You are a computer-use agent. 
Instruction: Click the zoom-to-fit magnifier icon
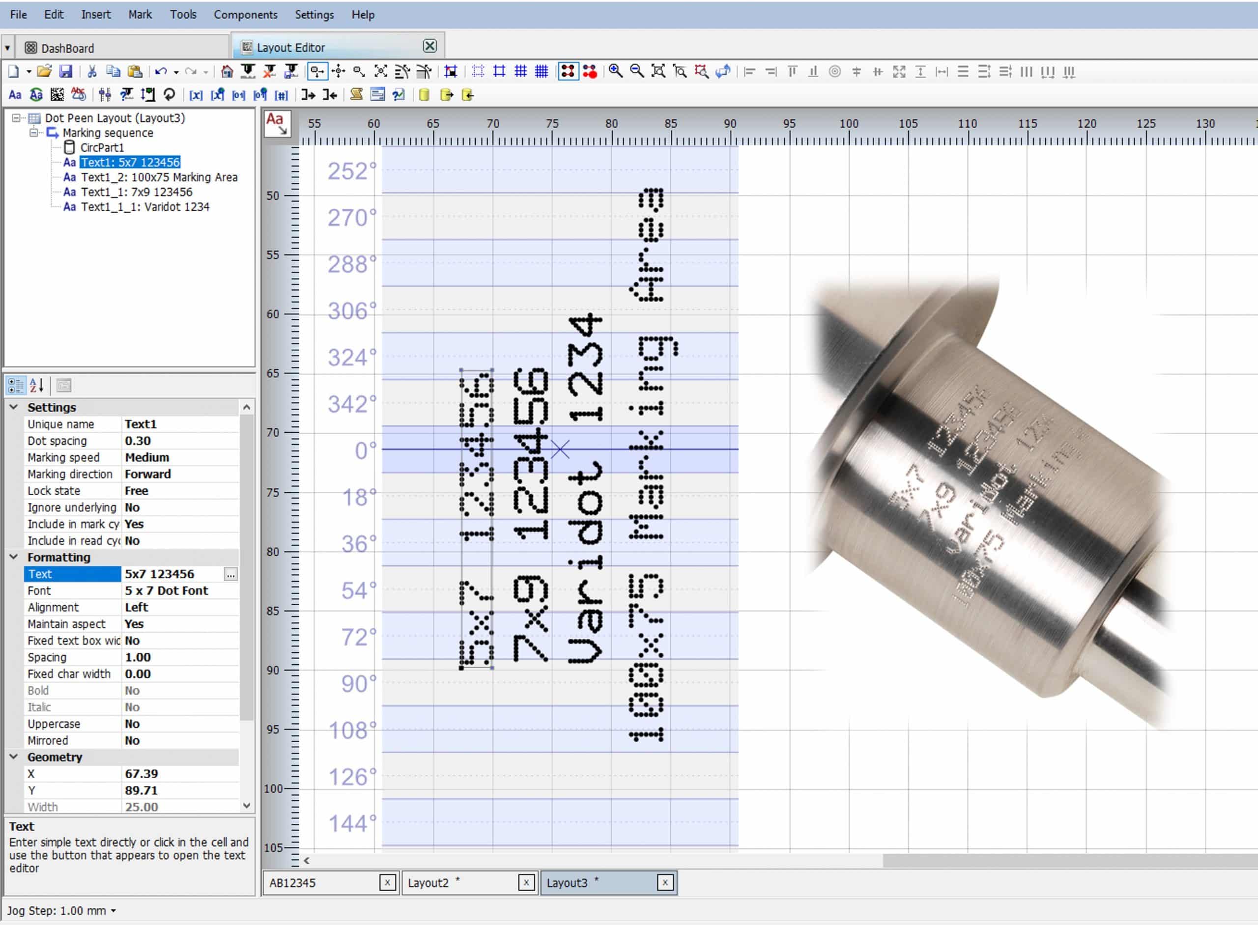pyautogui.click(x=658, y=71)
